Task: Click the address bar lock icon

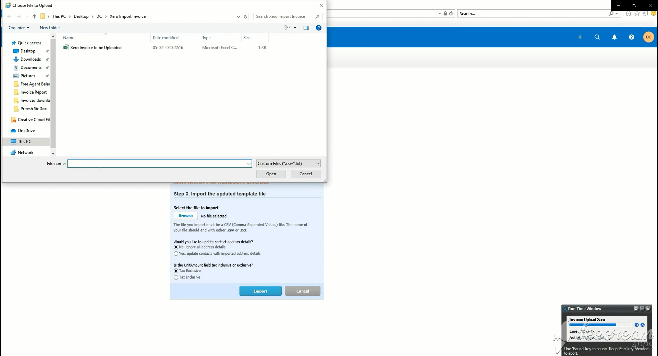Action: (445, 14)
